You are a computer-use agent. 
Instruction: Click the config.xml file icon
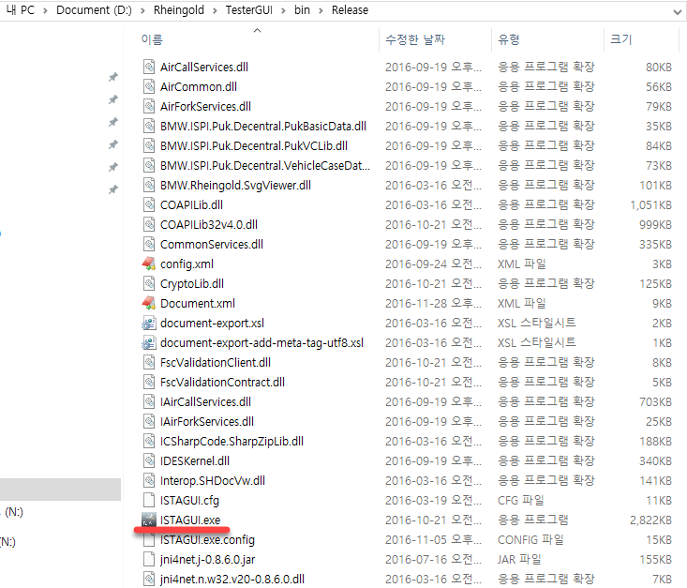click(x=149, y=264)
